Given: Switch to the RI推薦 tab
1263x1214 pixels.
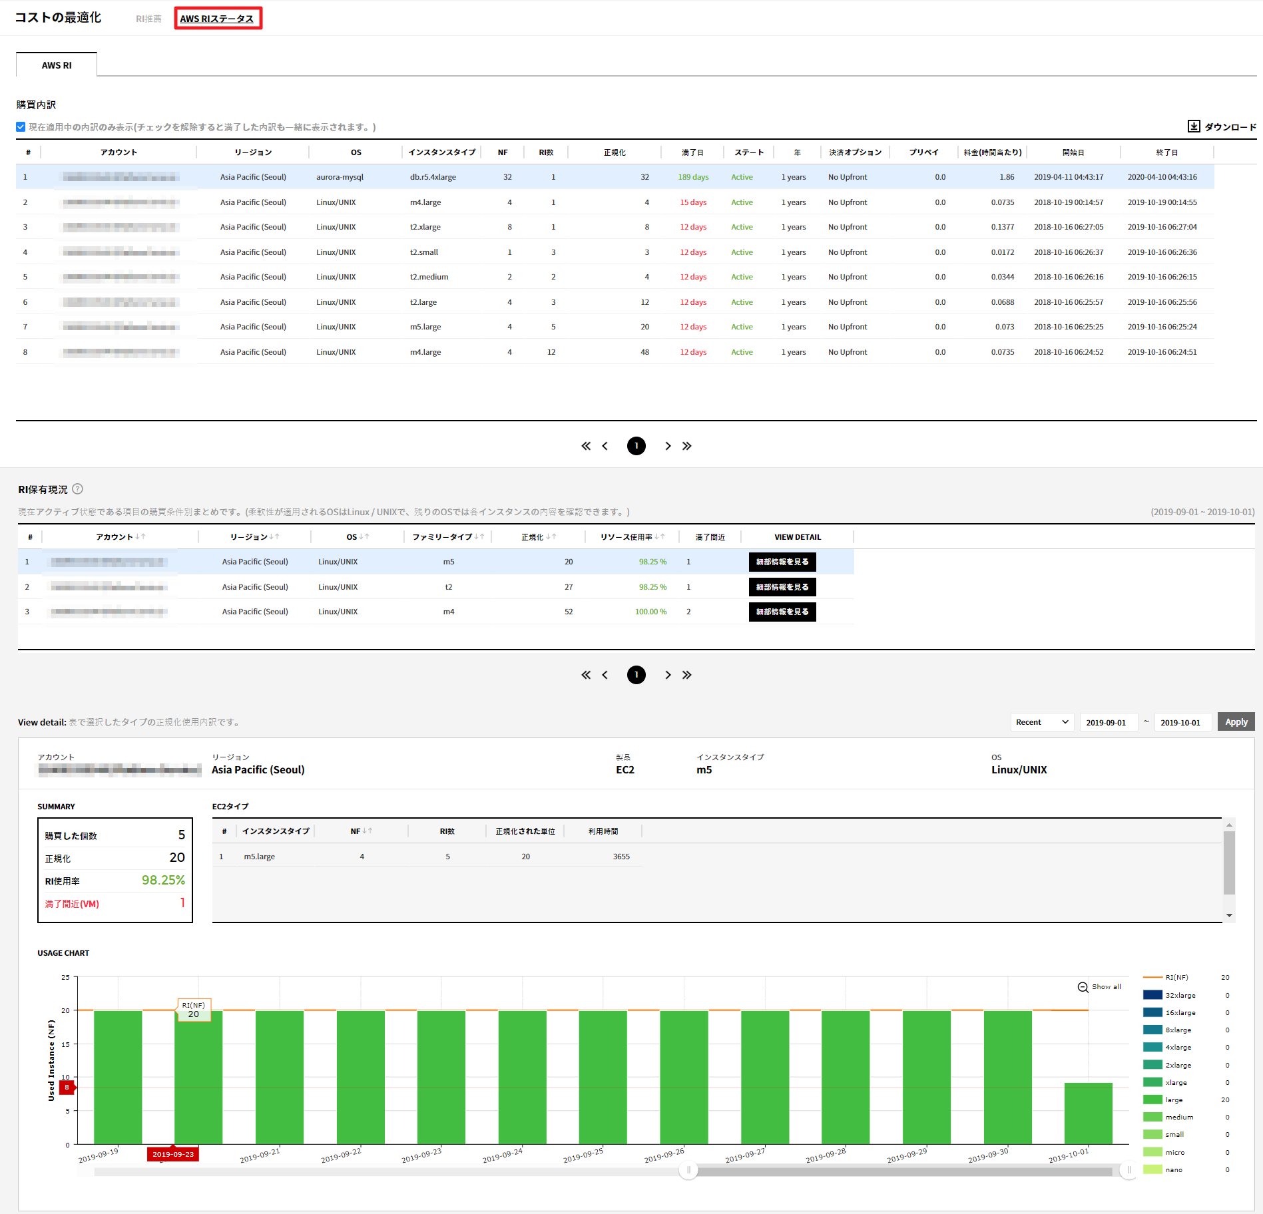Looking at the screenshot, I should click(x=148, y=19).
